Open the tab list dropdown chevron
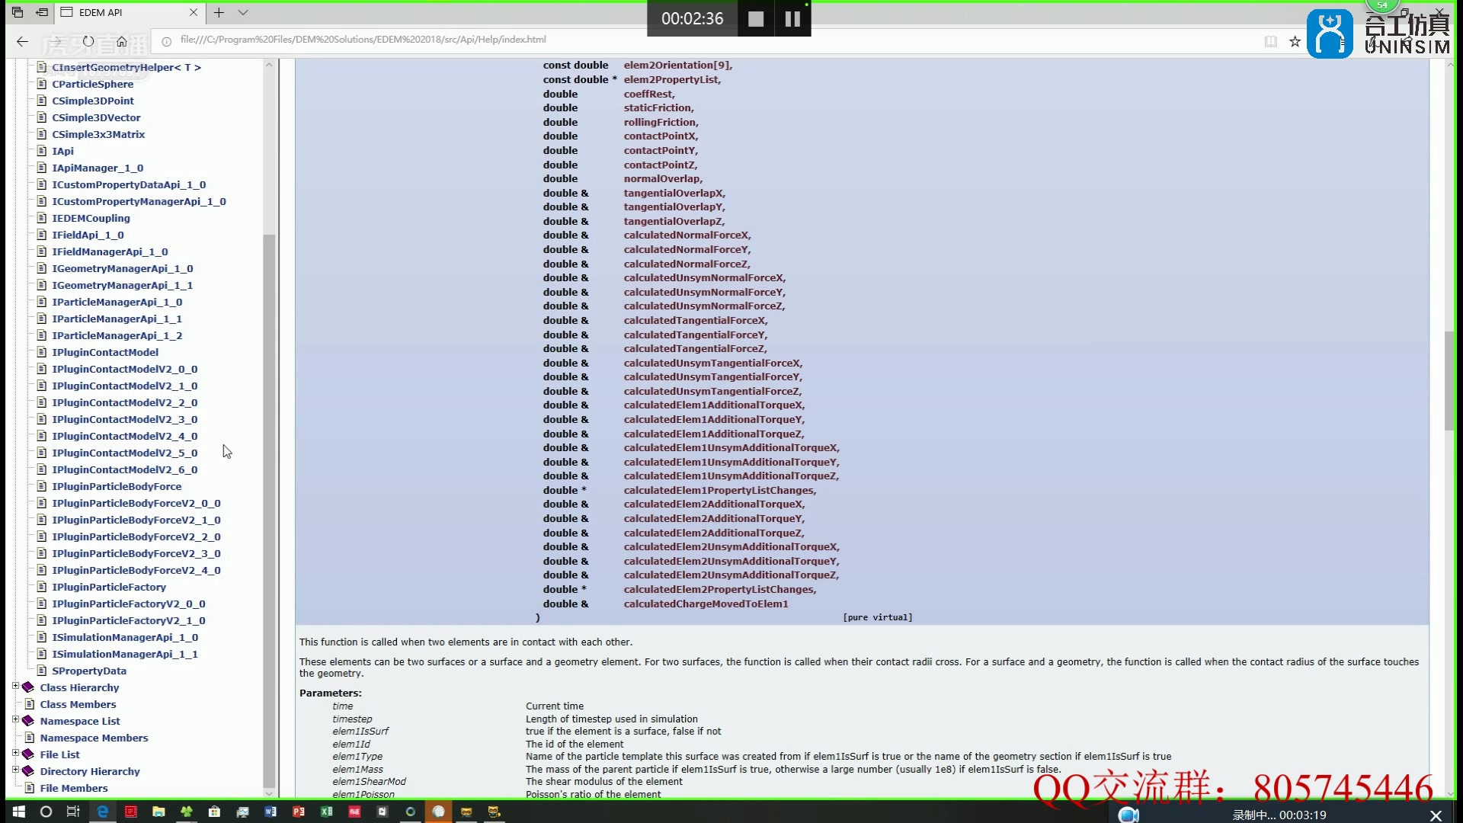The image size is (1463, 823). 243,12
